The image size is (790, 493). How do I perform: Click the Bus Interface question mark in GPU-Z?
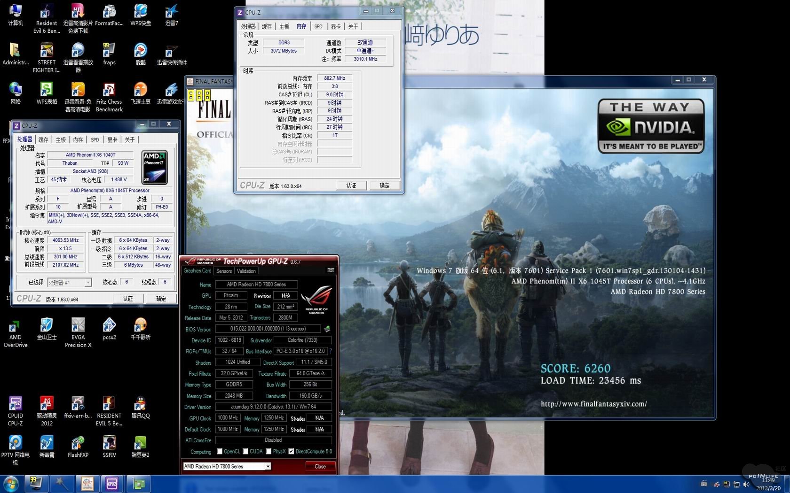pyautogui.click(x=331, y=351)
